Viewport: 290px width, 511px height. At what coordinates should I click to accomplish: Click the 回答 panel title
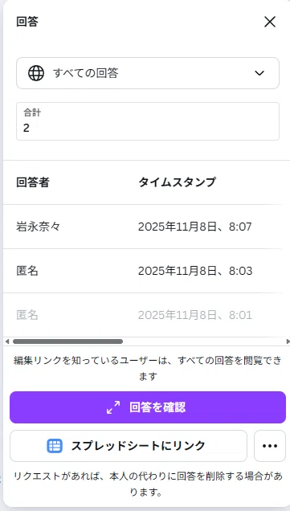tap(27, 22)
